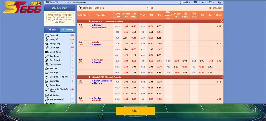This screenshot has height=121, width=266.
Task: Favorite the e-Hungary vs e-Netherlands match star
Action: point(90,26)
